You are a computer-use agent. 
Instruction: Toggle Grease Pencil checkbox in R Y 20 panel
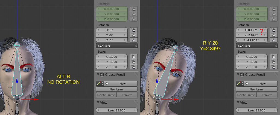pos(242,74)
